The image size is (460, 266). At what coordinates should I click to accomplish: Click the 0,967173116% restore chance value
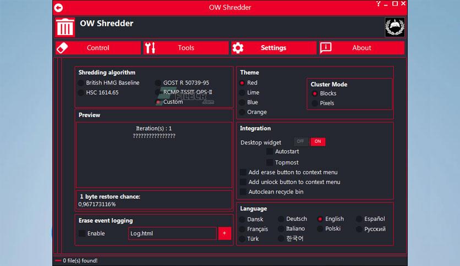tap(97, 204)
